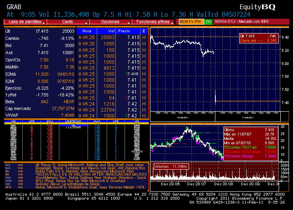Click the NOK1V FH ticker input field
This screenshot has height=210, width=293.
[191, 22]
